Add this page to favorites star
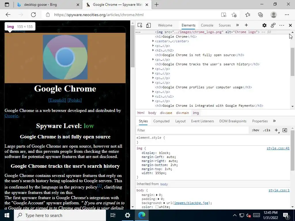This screenshot has width=295, height=221. click(234, 15)
